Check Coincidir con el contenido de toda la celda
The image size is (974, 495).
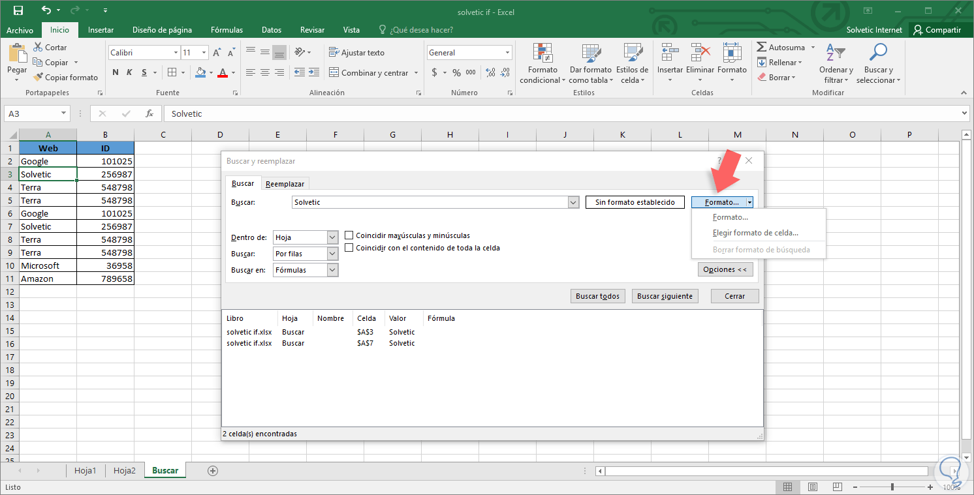(349, 247)
